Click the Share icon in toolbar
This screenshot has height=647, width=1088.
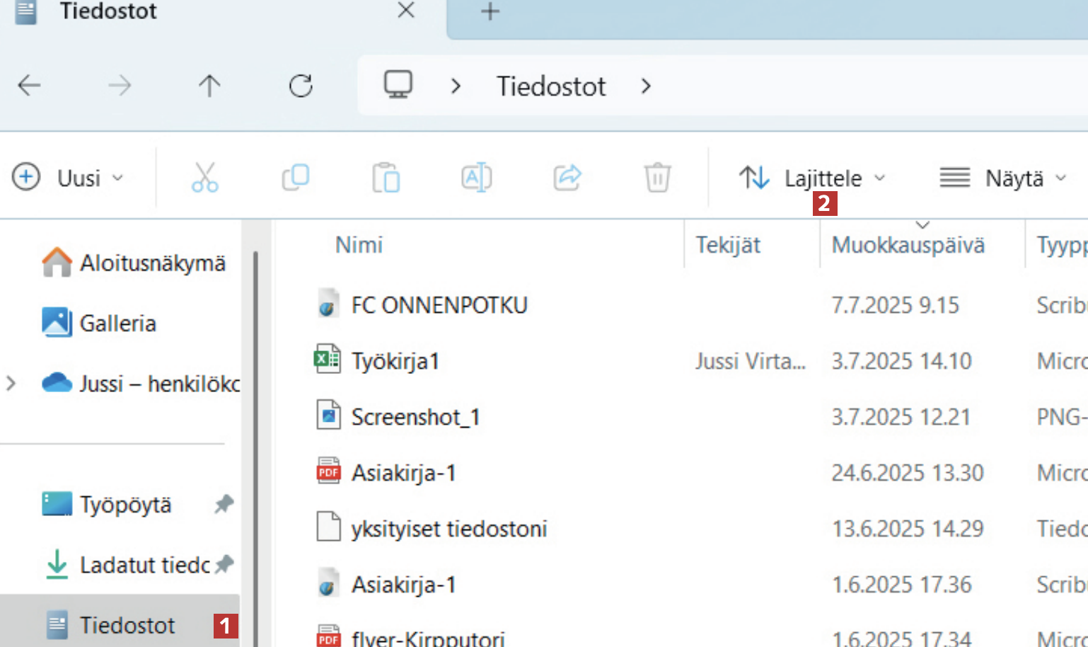[x=567, y=178]
